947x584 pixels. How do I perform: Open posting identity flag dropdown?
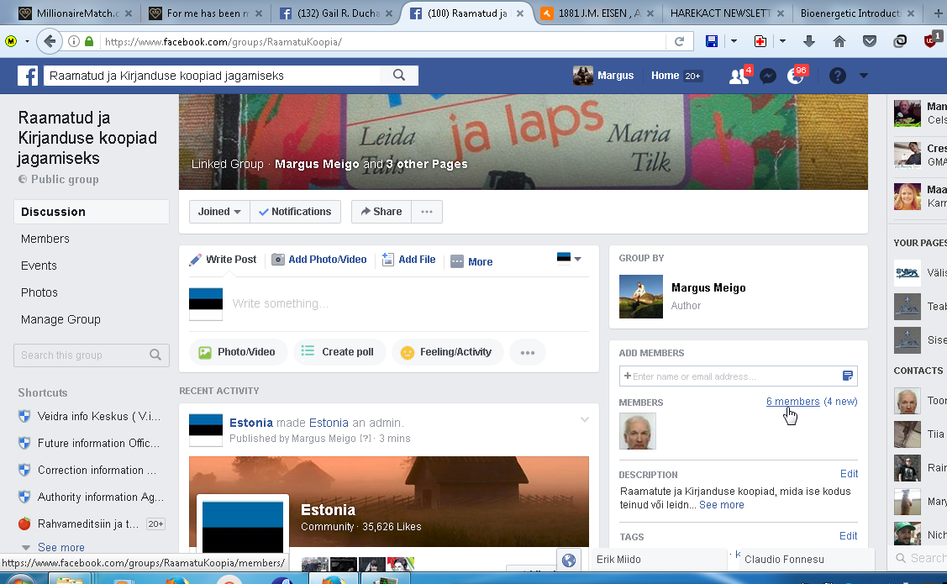click(569, 259)
